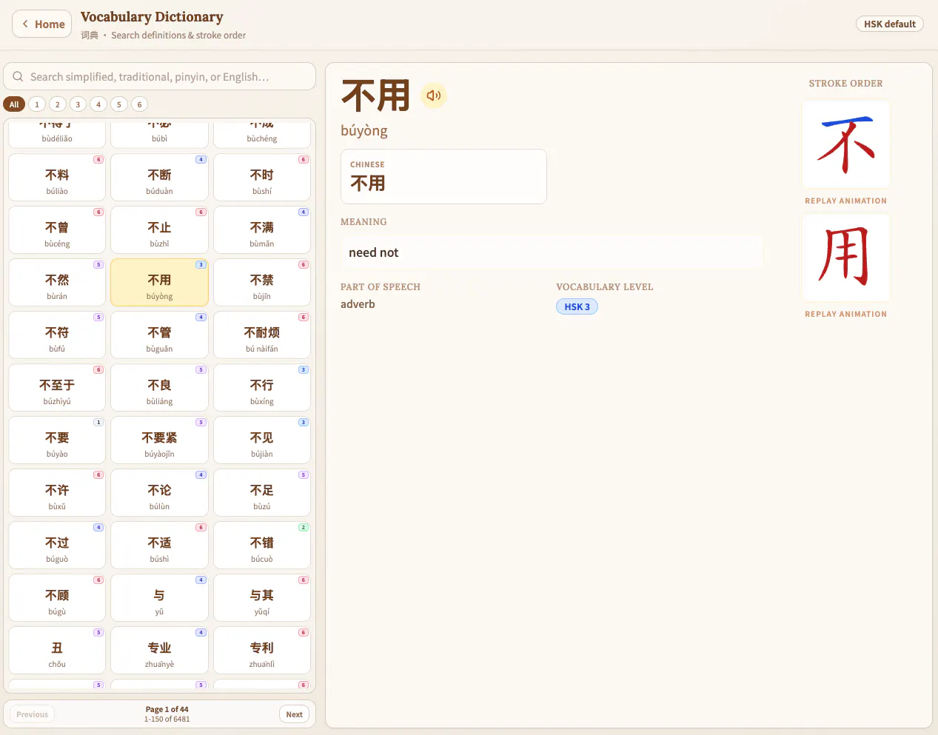
Task: Replay animation for the 用 character
Action: [845, 314]
